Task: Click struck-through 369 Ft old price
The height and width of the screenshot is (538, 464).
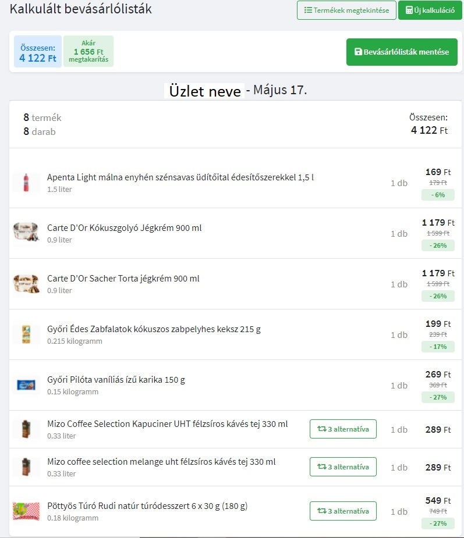Action: coord(438,385)
